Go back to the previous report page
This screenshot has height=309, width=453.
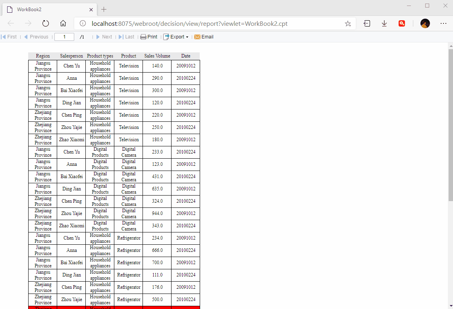pyautogui.click(x=36, y=36)
